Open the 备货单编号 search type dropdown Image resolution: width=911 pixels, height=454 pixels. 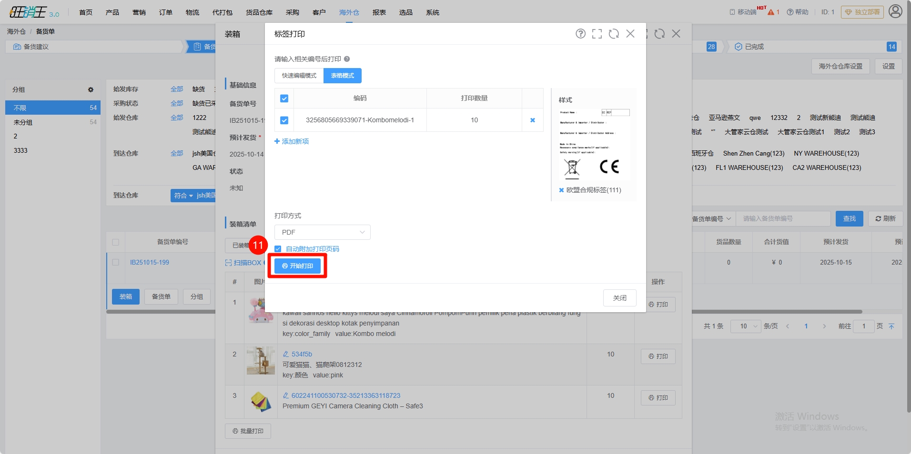711,219
